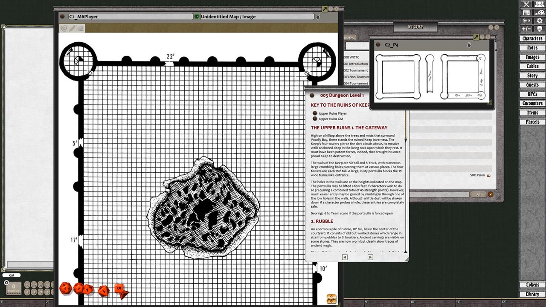
Task: Open the Images sidebar tab
Action: tap(531, 57)
